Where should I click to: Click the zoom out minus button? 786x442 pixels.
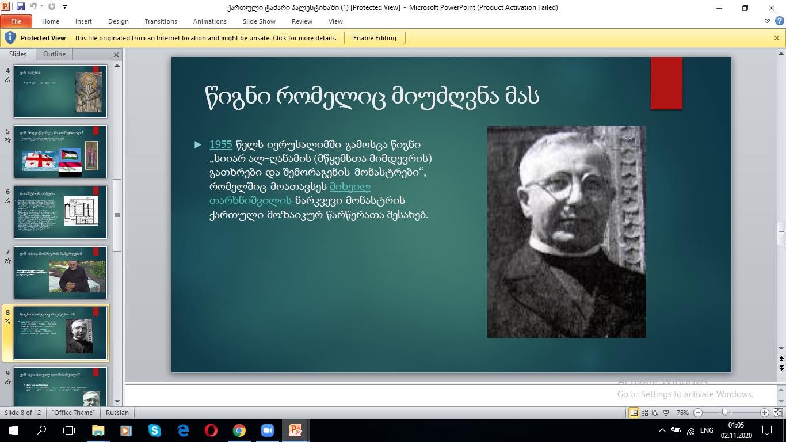(x=698, y=413)
